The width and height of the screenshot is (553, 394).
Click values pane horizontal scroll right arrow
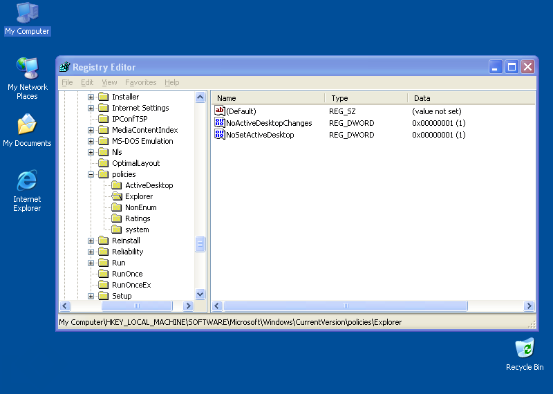(x=529, y=306)
